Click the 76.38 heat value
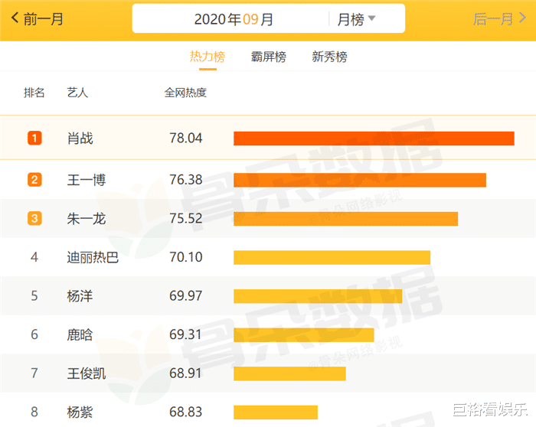 186,180
